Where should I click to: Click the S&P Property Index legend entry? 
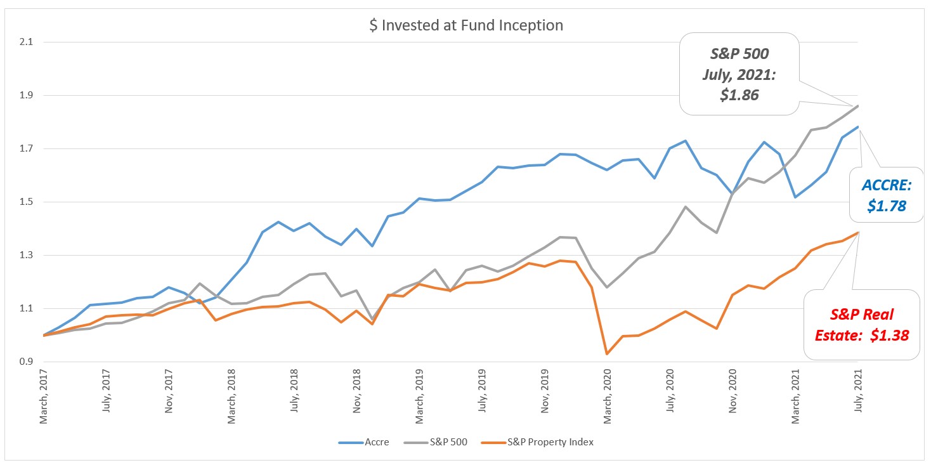click(x=549, y=442)
